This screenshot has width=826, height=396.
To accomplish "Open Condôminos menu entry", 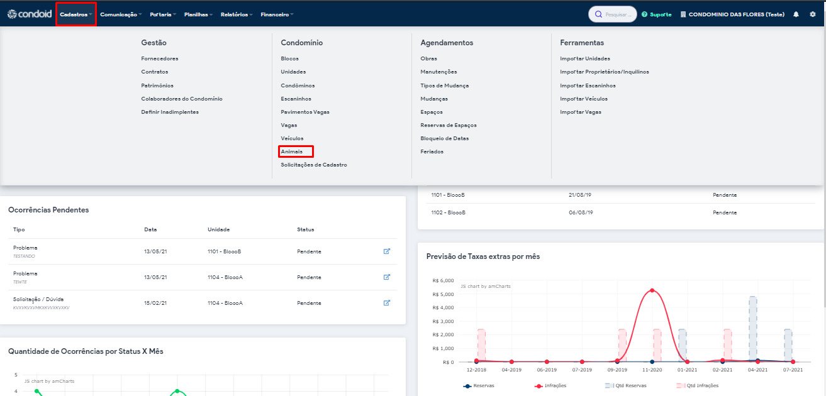I will tap(298, 85).
